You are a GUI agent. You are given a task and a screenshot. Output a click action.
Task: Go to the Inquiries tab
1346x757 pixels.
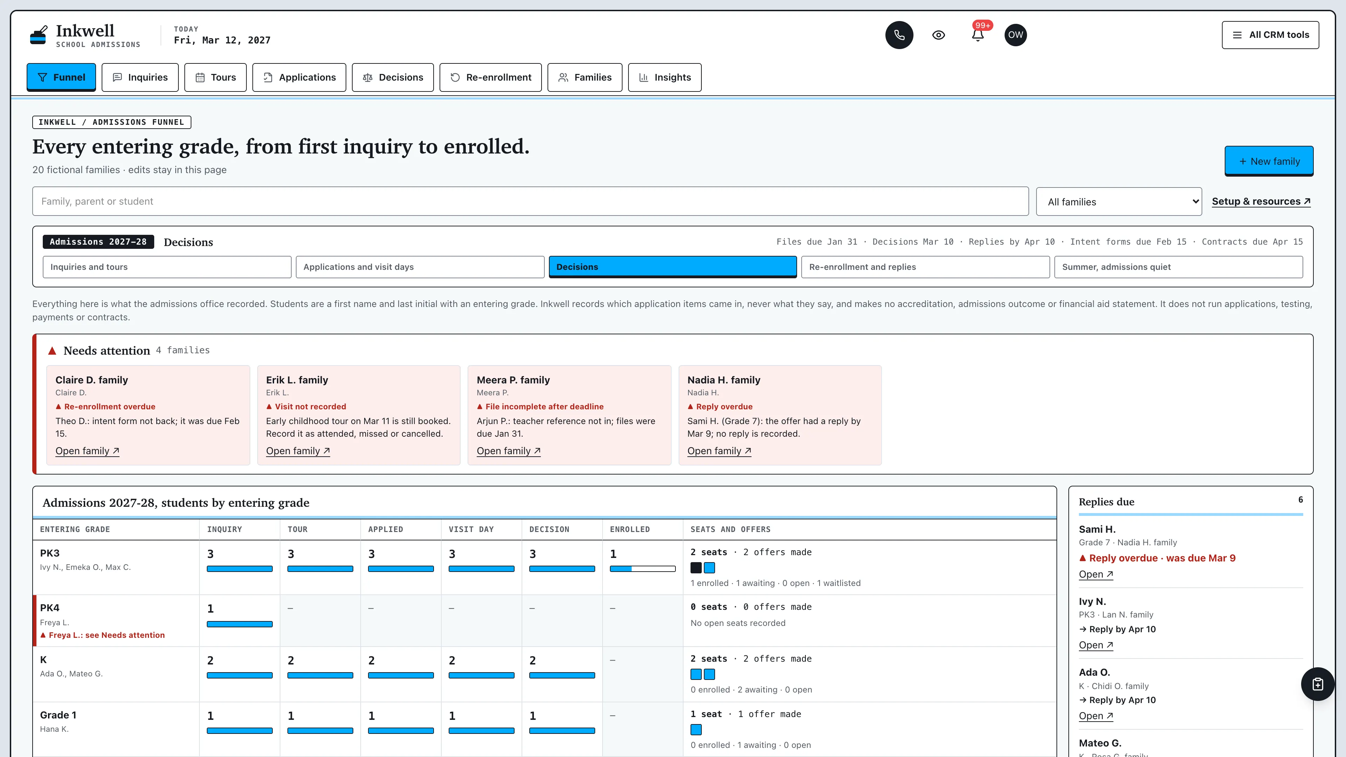click(x=140, y=77)
